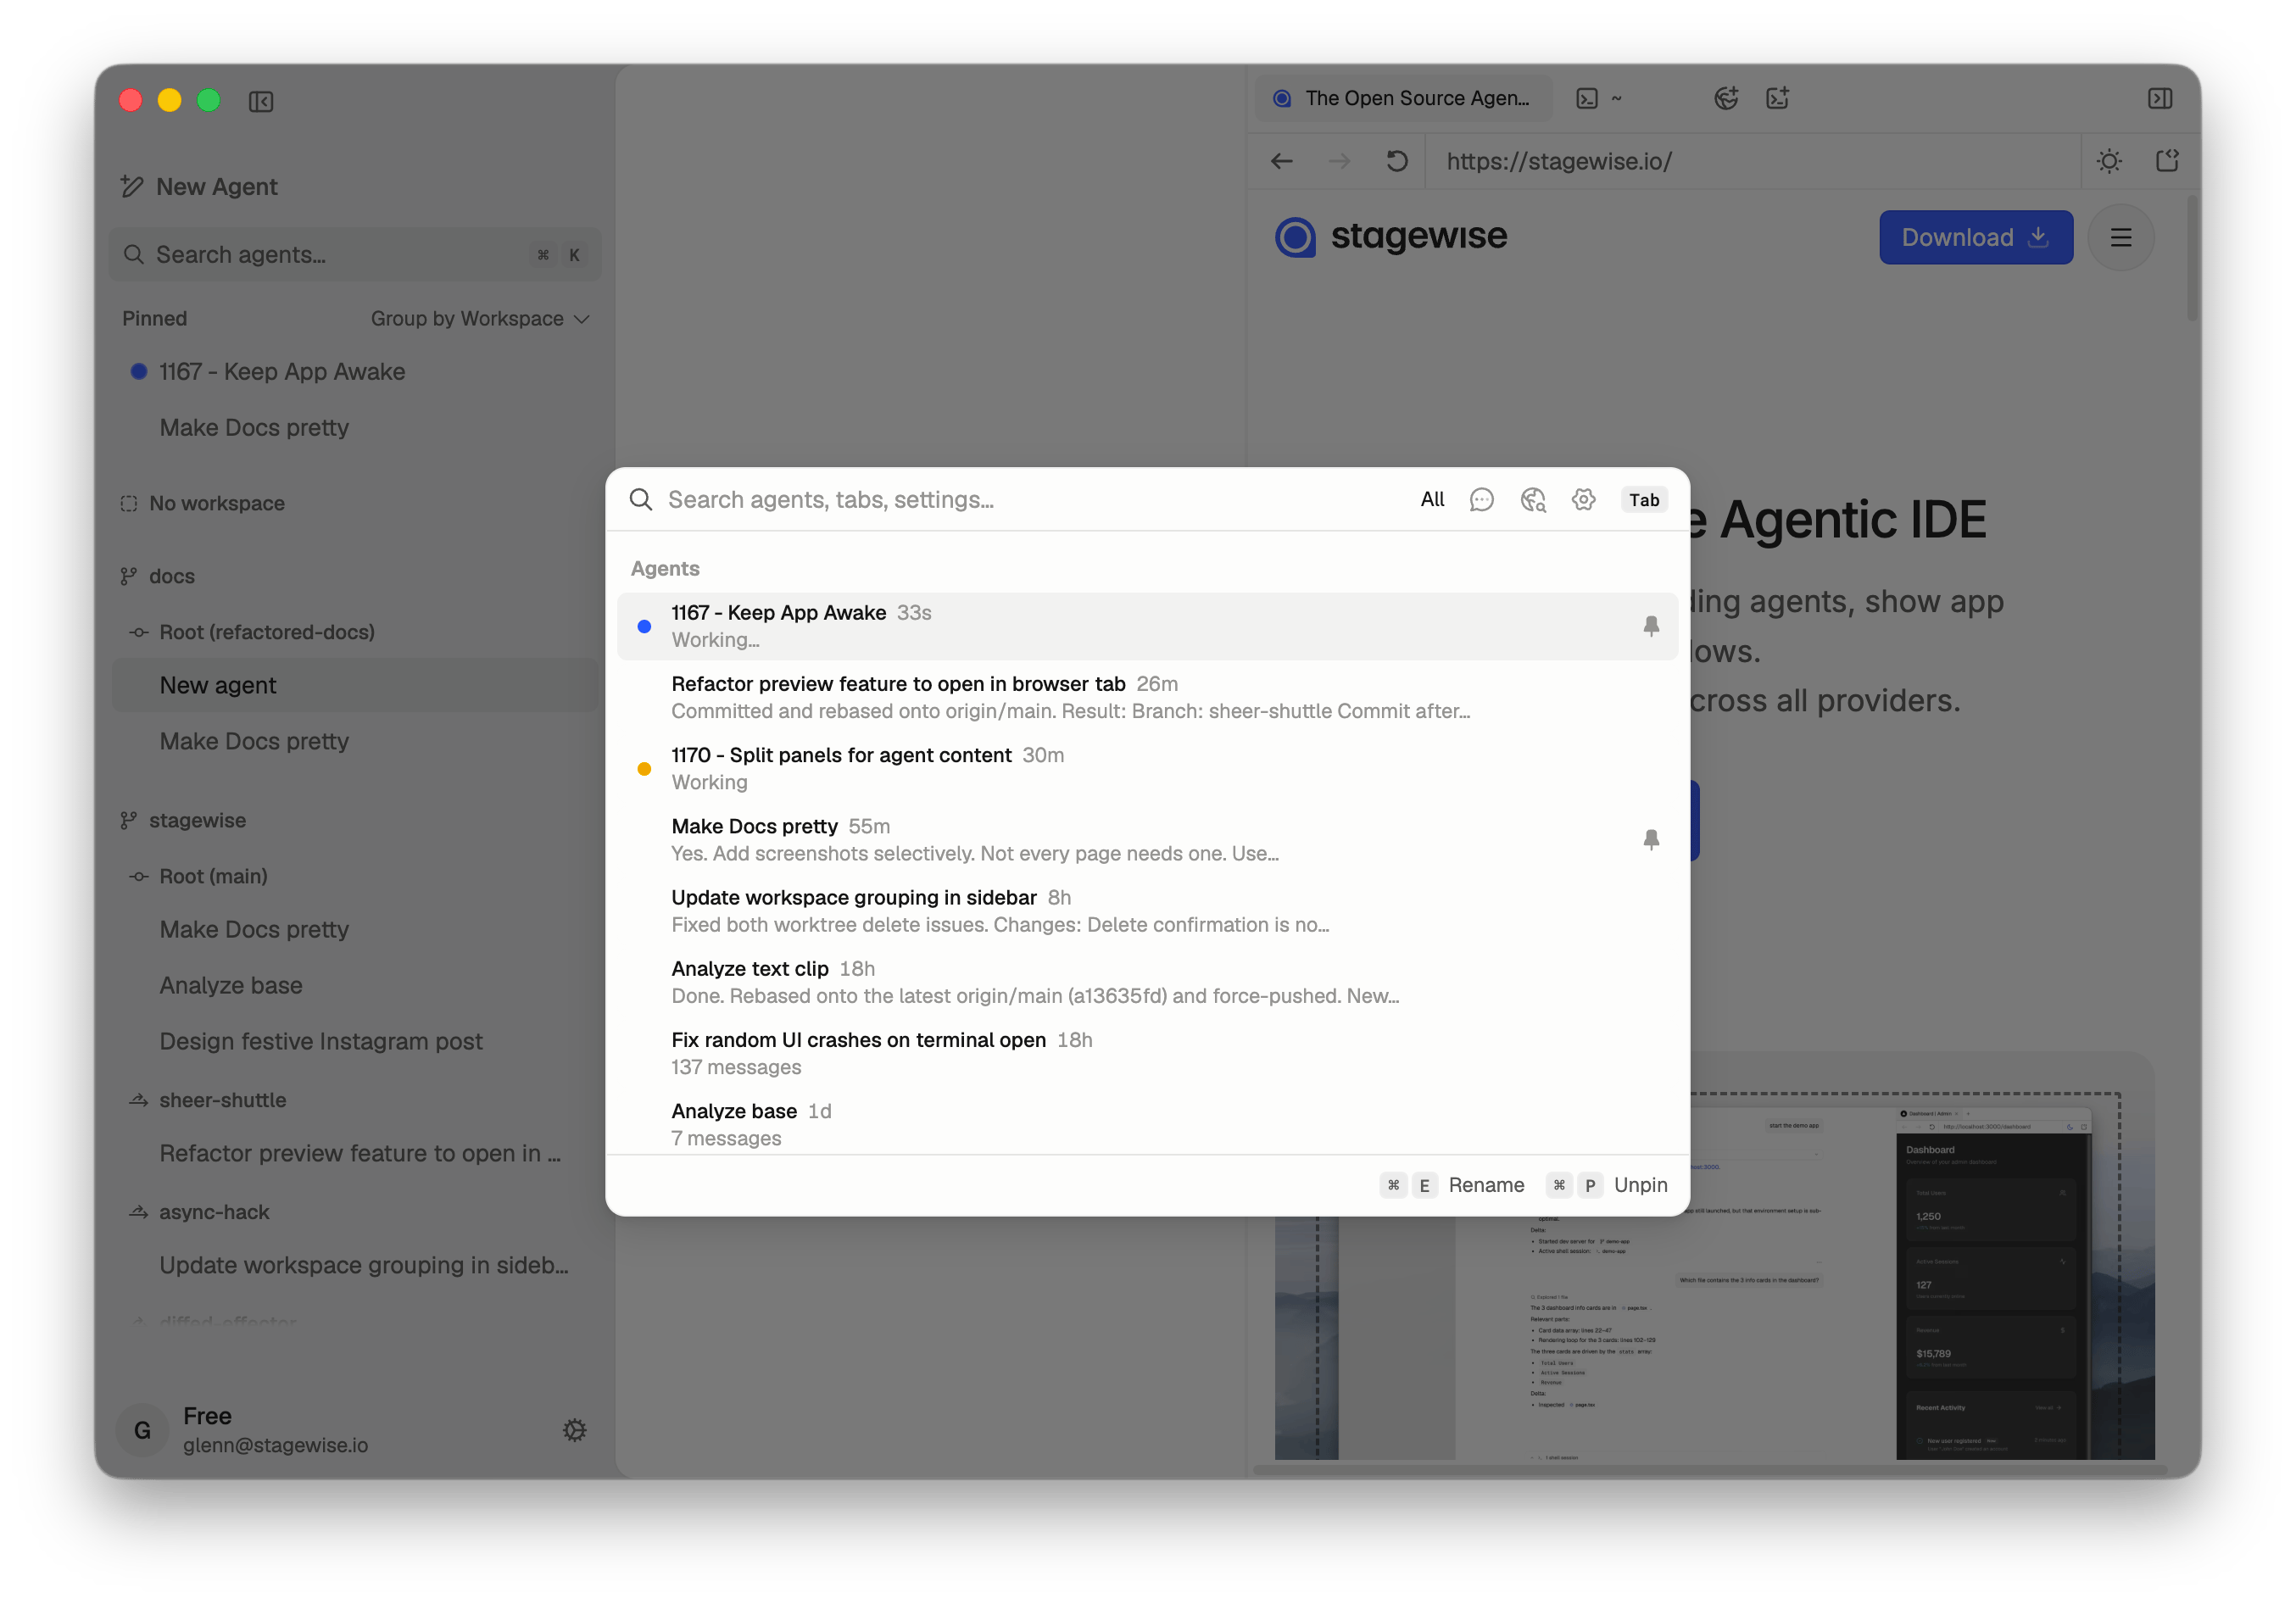Click the magnifier icon in command palette

[641, 500]
